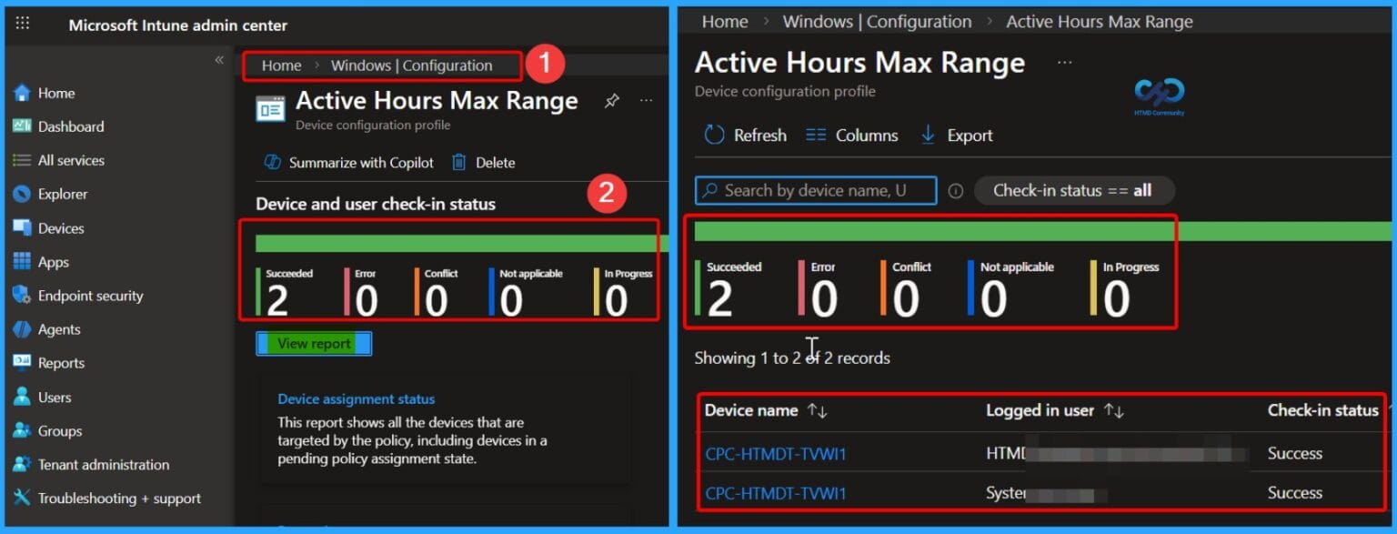Collapse the left navigation menu
Screen dimensions: 1397x534
219,60
